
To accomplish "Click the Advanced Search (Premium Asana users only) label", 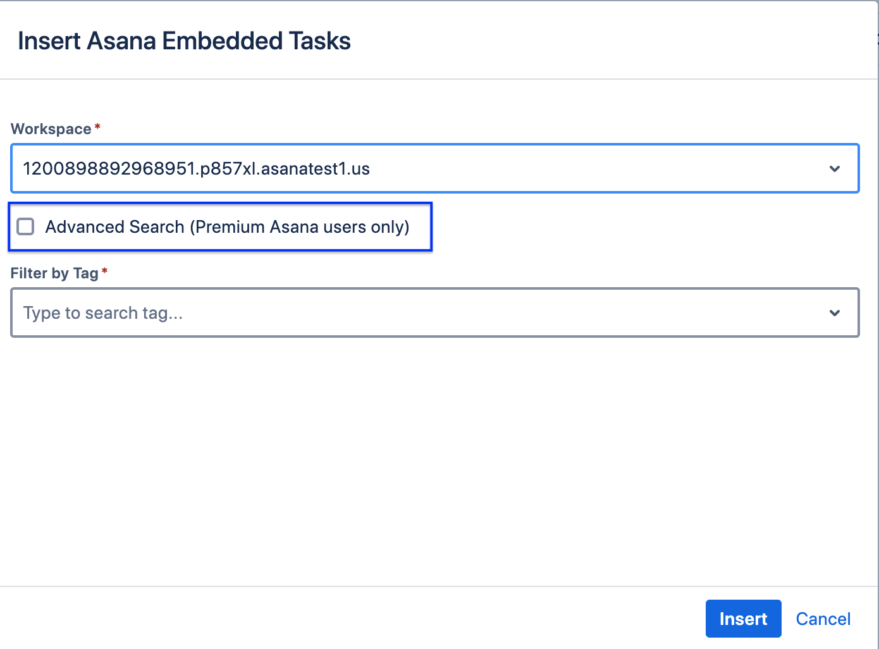I will pos(227,227).
